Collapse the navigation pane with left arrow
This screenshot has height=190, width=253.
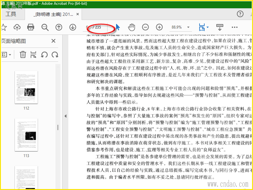(65, 116)
